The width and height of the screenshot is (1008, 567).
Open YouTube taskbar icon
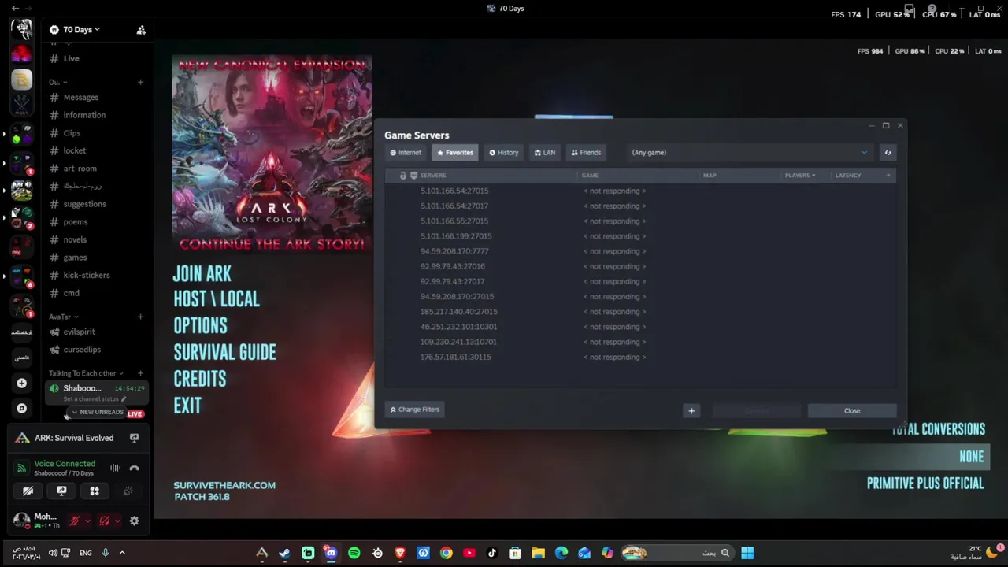coord(469,553)
